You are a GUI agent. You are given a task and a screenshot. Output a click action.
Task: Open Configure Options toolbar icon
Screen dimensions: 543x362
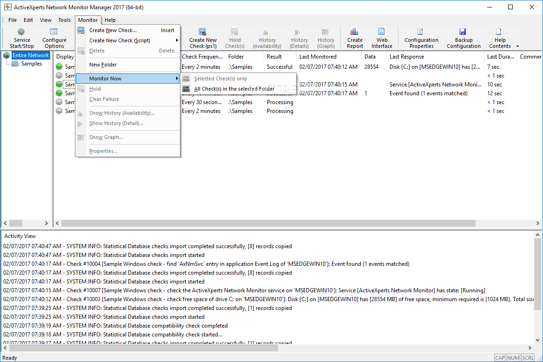[x=53, y=32]
